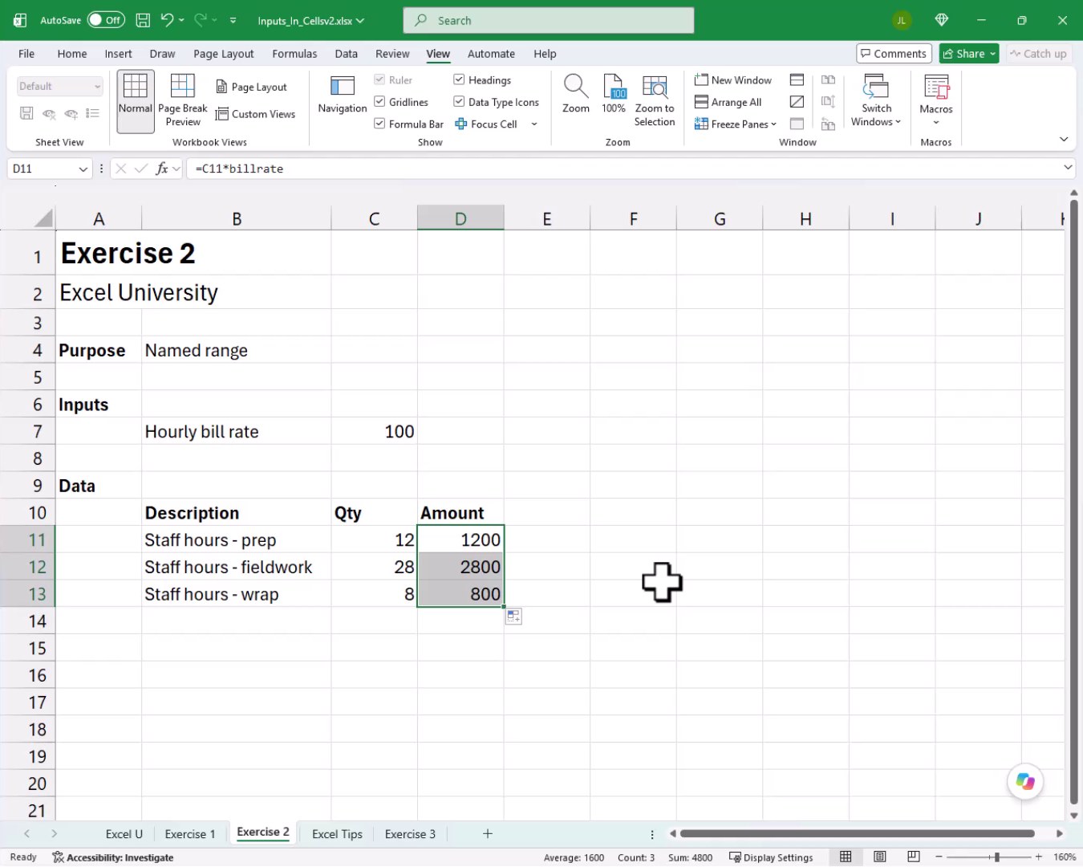Click Display Settings in status bar
Viewport: 1083px width, 867px height.
click(771, 857)
